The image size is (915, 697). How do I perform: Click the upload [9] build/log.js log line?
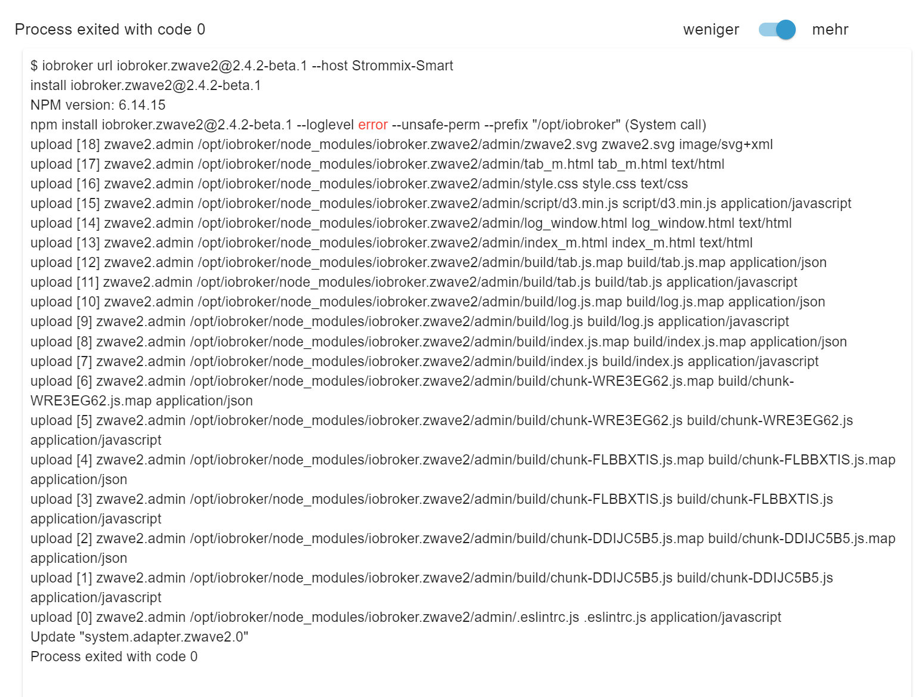pos(410,321)
